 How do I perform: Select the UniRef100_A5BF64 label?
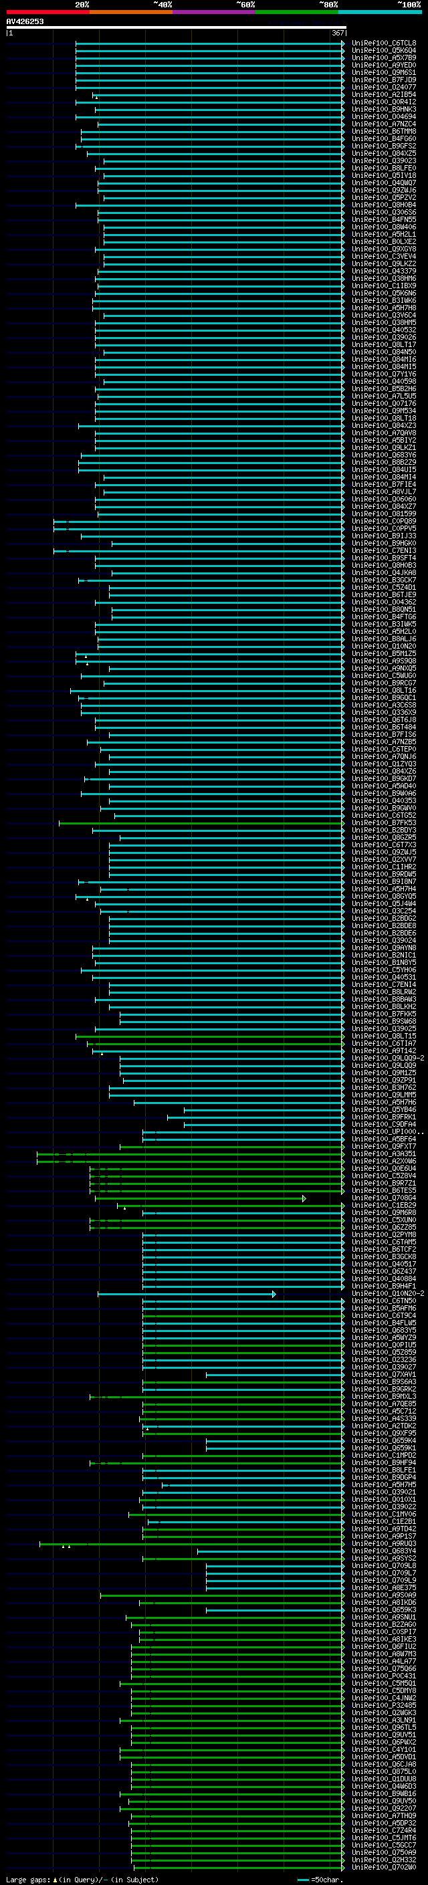(384, 1139)
